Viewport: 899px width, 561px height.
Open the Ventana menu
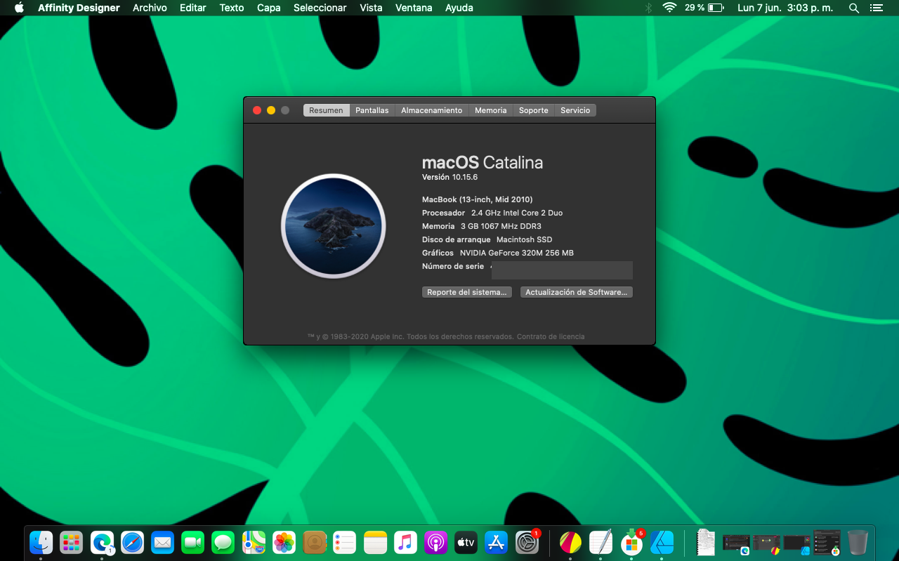click(414, 8)
